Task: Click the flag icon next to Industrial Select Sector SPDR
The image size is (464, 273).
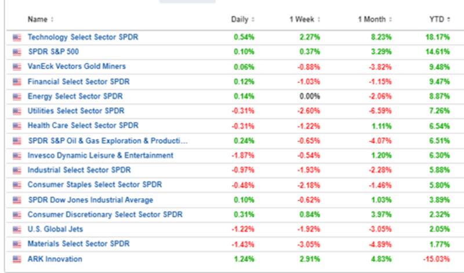Action: (16, 170)
